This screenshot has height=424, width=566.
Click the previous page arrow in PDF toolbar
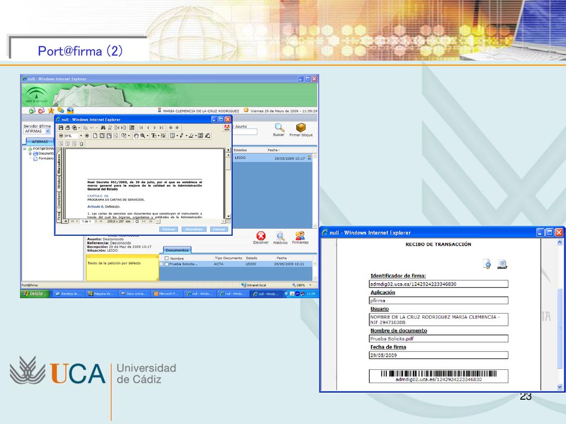(148, 128)
